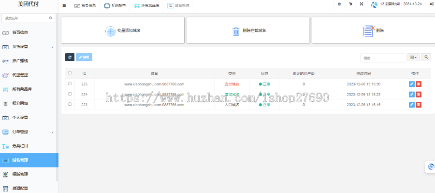
Task: Click the sidebar vertical scrollbar
Action: (x=57, y=97)
